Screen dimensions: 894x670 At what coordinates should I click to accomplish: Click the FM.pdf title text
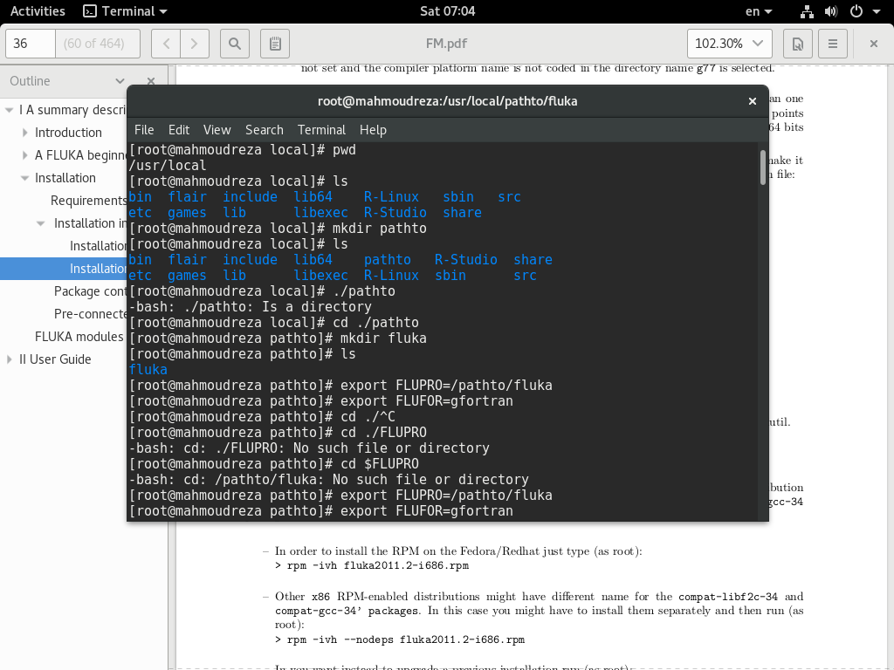pyautogui.click(x=446, y=44)
